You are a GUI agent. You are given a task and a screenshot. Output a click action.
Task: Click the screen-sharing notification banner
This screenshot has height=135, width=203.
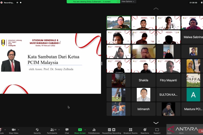pos(93,2)
